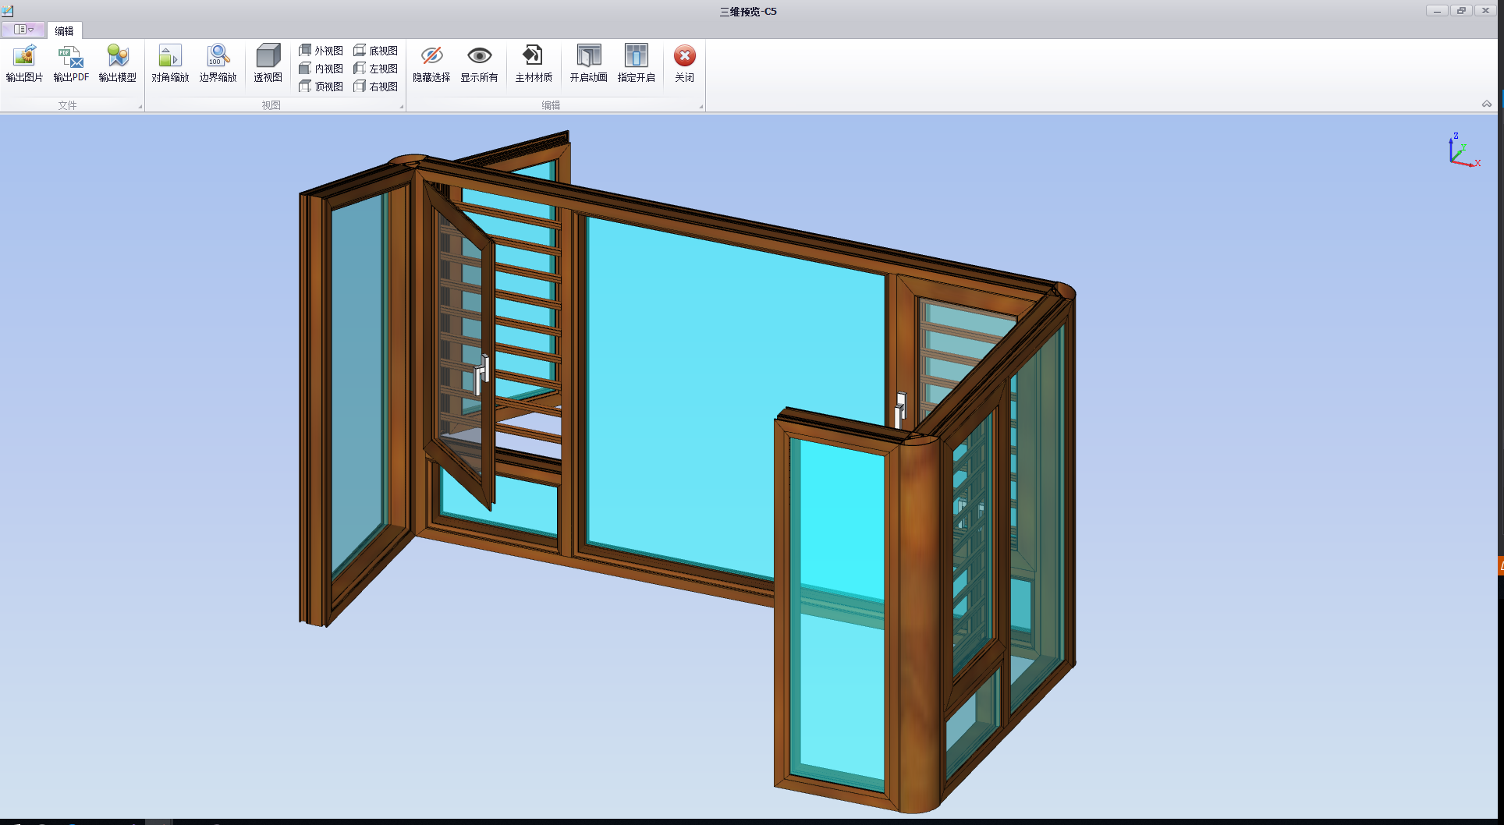1504x825 pixels.
Task: Switch to 左视图 left view
Action: click(x=376, y=69)
